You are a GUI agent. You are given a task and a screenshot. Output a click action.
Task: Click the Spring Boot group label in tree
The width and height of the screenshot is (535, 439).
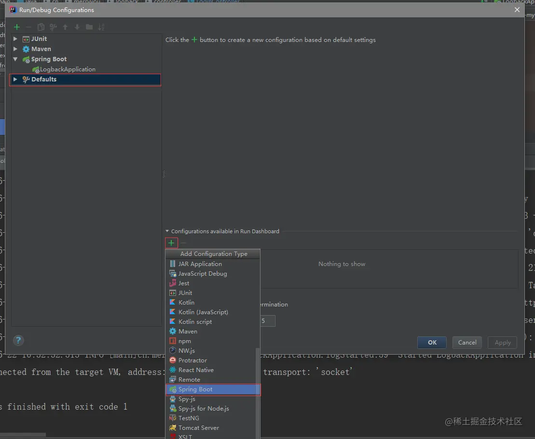(49, 59)
